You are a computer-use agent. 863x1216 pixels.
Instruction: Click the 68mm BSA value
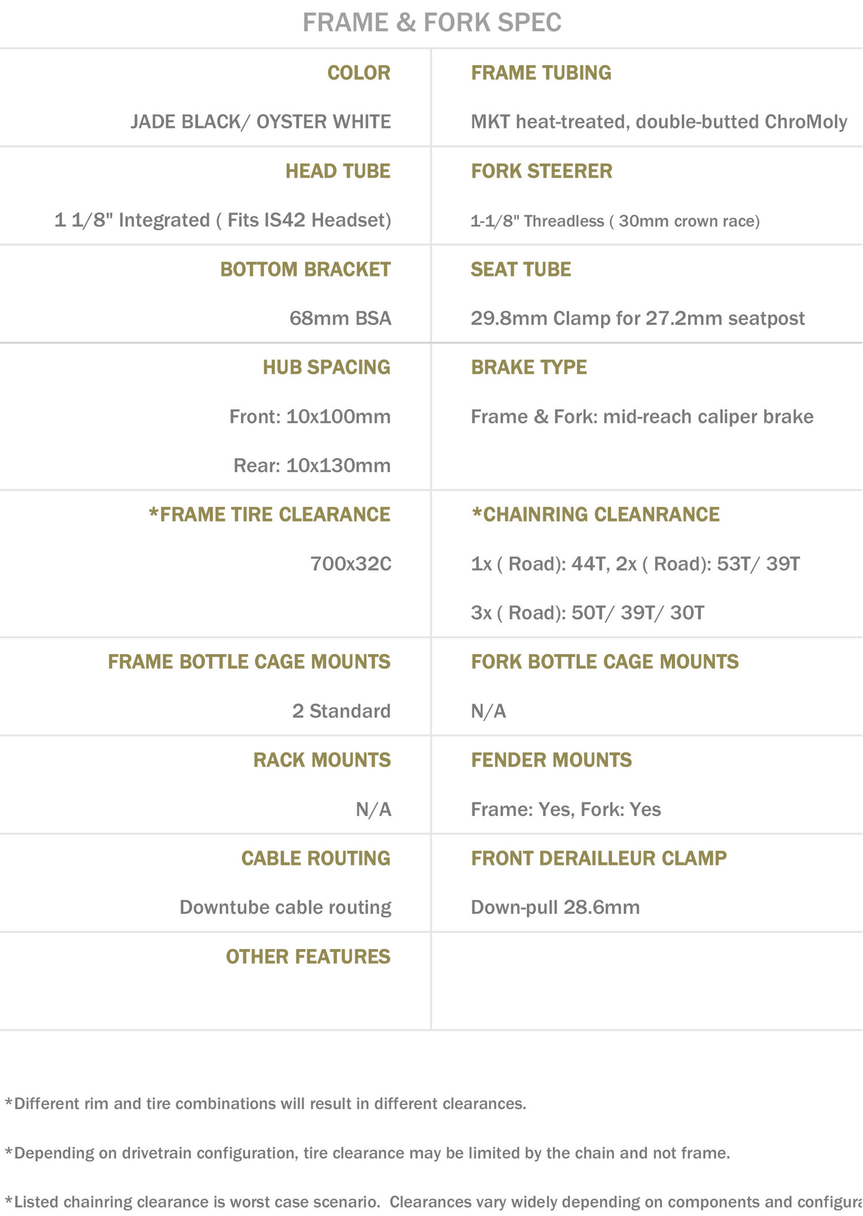tap(340, 318)
